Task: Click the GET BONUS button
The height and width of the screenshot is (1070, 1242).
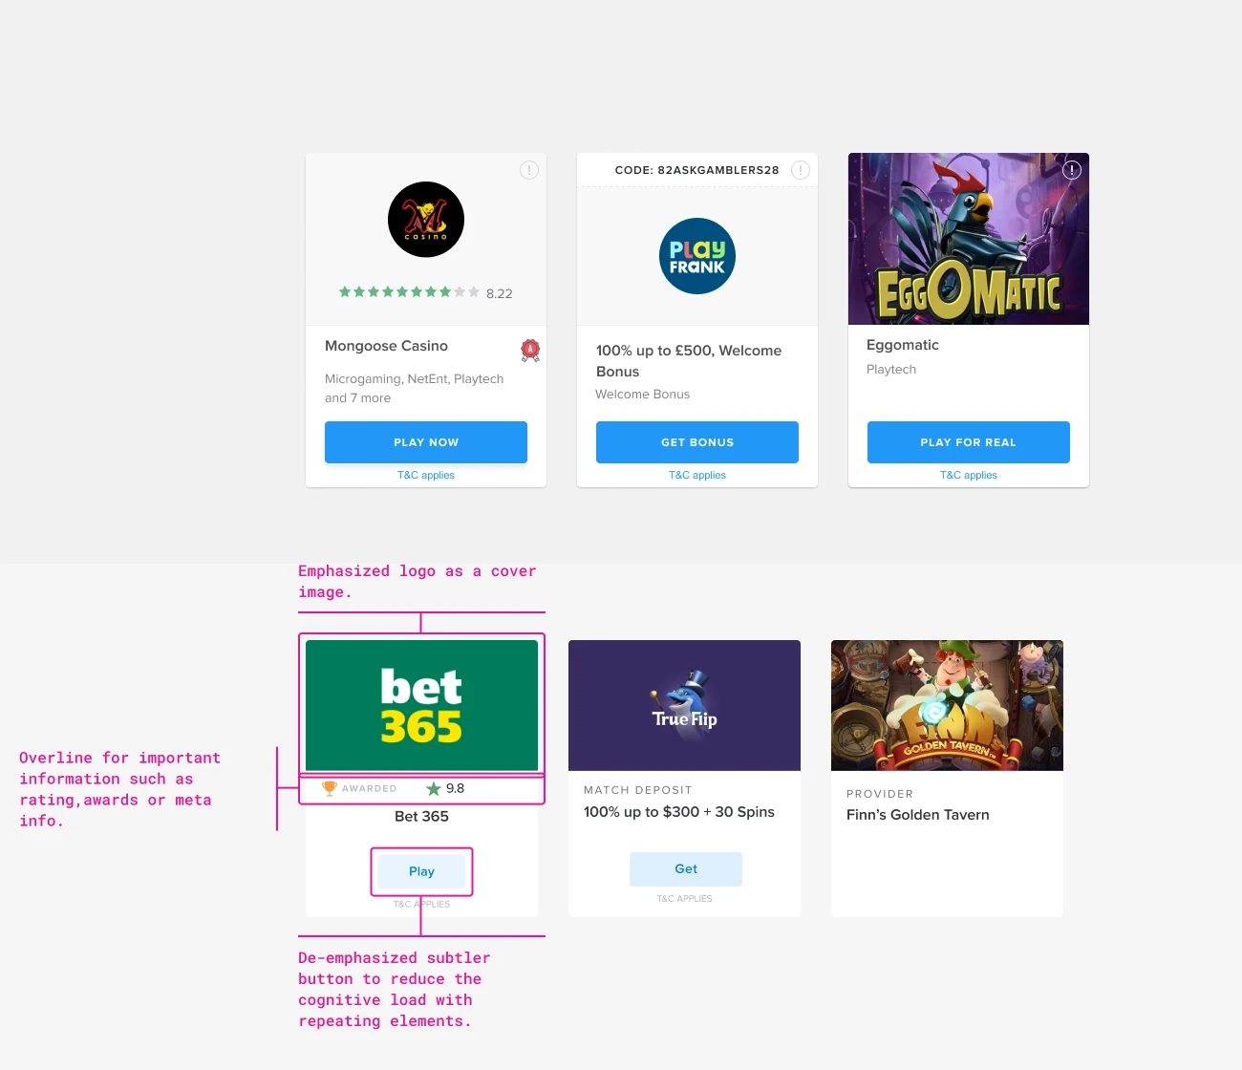Action: [697, 442]
